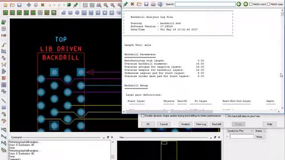Click the blue shape select icon with cursor arrow
This screenshot has height=160, width=285.
[84, 12]
